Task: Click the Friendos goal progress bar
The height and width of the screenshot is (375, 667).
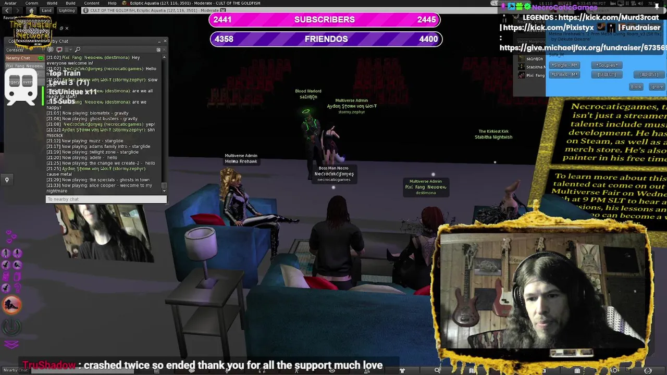Action: click(x=326, y=39)
